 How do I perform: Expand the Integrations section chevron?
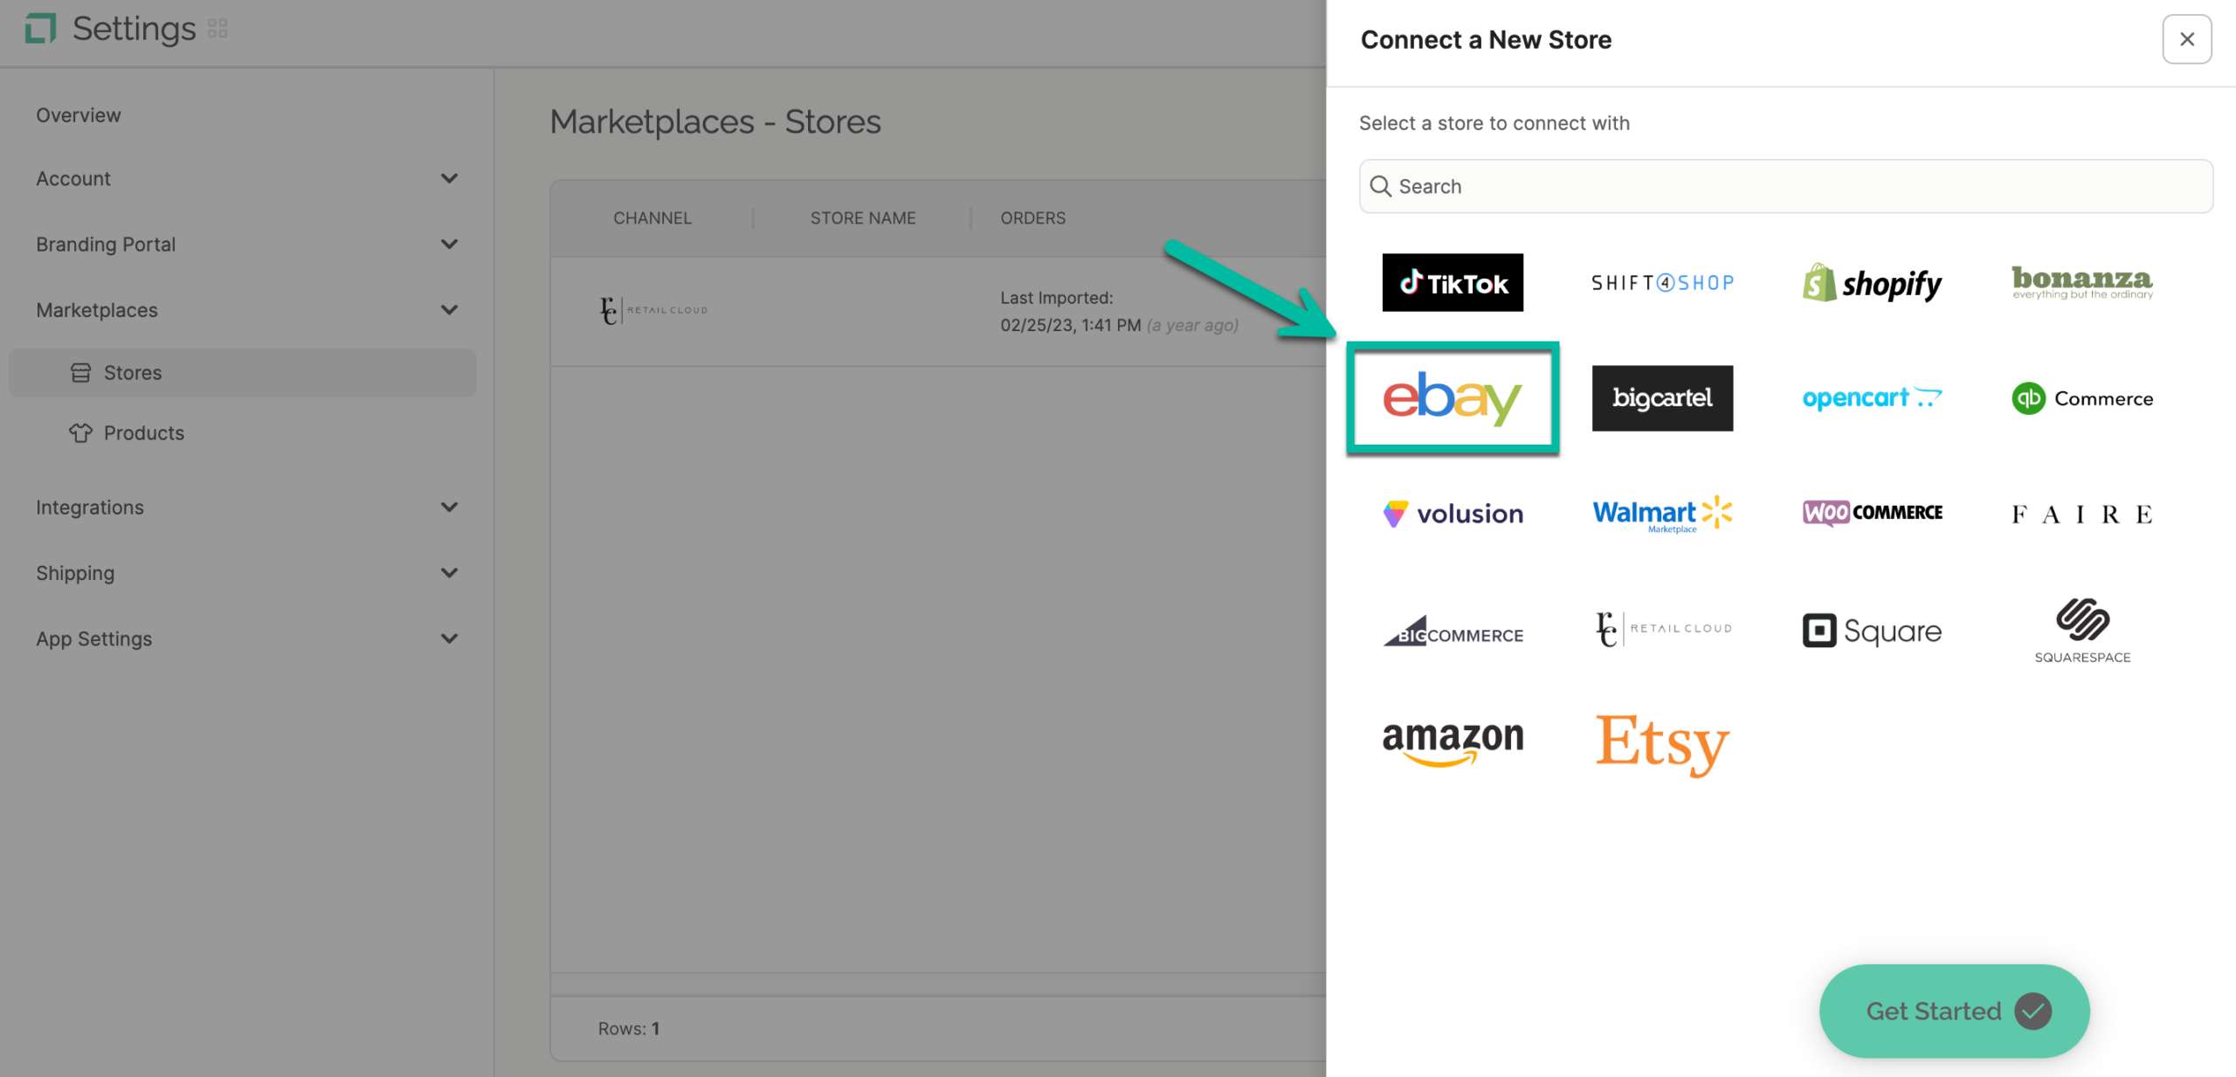click(449, 507)
